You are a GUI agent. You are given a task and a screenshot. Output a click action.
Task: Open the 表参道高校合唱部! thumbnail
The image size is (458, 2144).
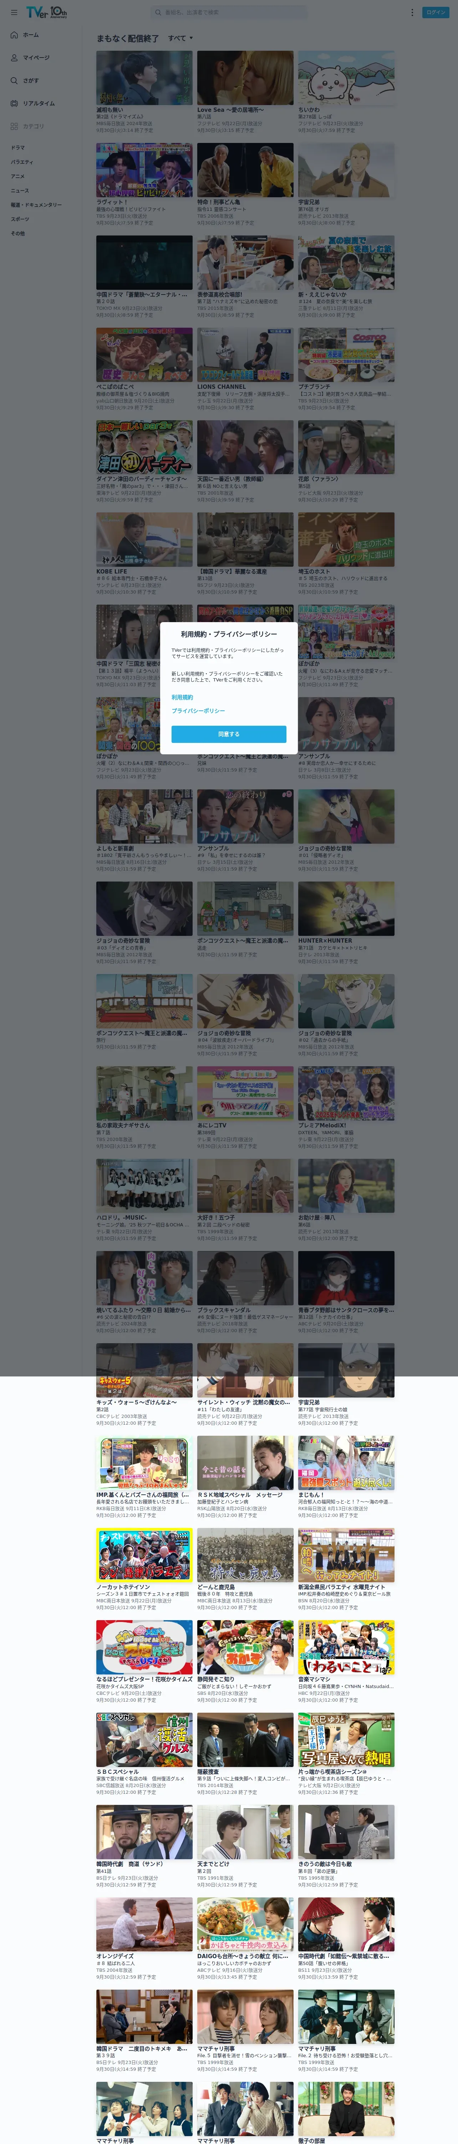(245, 263)
